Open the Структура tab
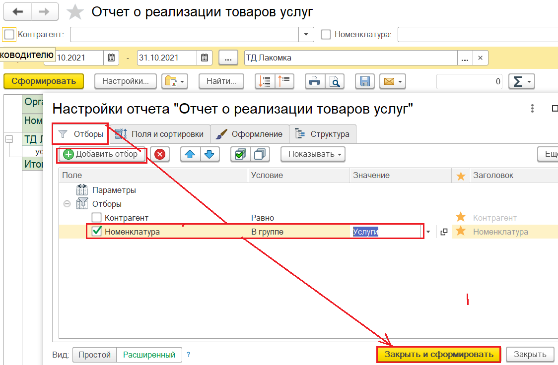The width and height of the screenshot is (558, 365). tap(323, 134)
